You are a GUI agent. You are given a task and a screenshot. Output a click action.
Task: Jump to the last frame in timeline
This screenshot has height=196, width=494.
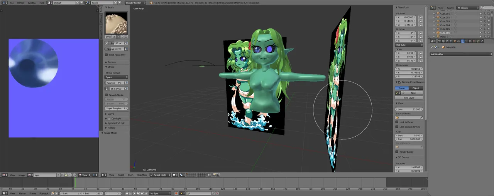146,193
